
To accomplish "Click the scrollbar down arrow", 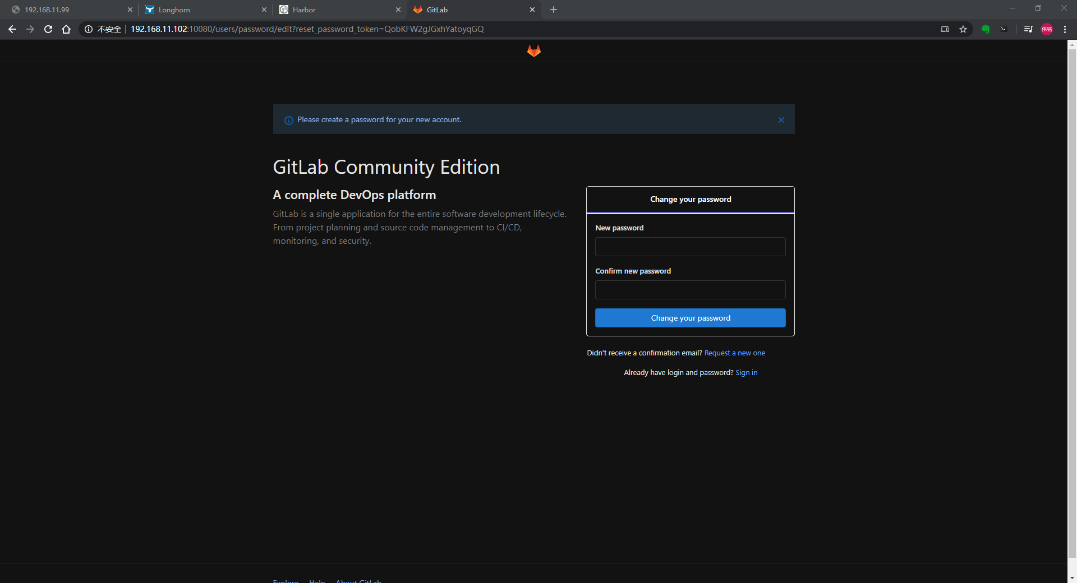I will point(1072,578).
